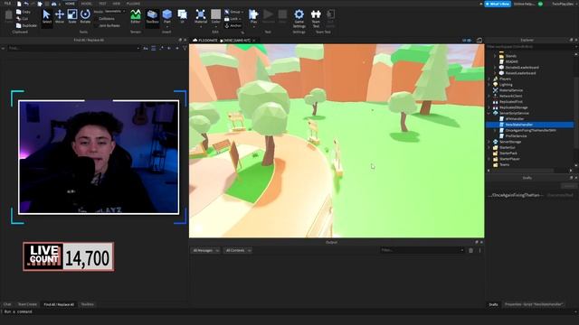The height and width of the screenshot is (325, 579).
Task: Click the Run a command bar
Action: [x=288, y=311]
